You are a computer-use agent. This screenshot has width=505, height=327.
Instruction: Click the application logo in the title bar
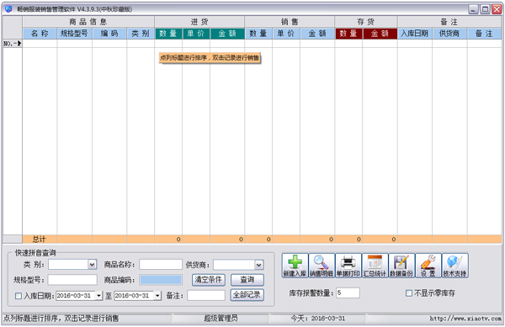click(8, 9)
